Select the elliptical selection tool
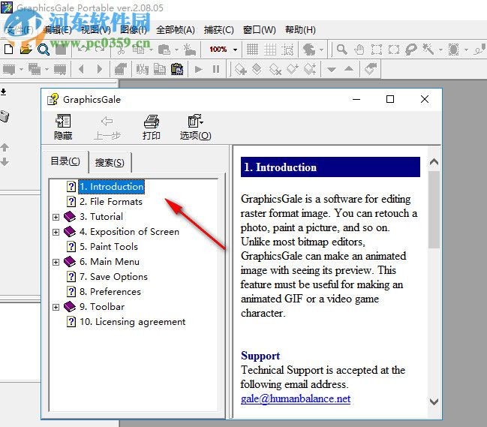 tap(394, 49)
